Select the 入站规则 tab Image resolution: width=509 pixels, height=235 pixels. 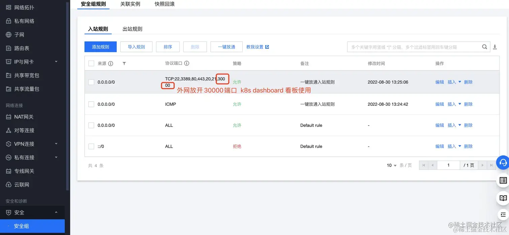pos(98,29)
